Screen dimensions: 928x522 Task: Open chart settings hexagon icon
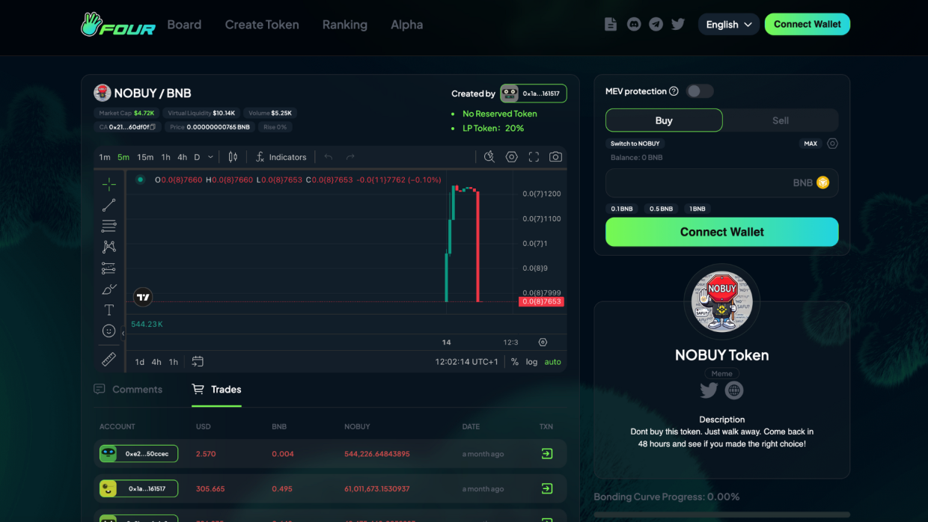pos(512,157)
